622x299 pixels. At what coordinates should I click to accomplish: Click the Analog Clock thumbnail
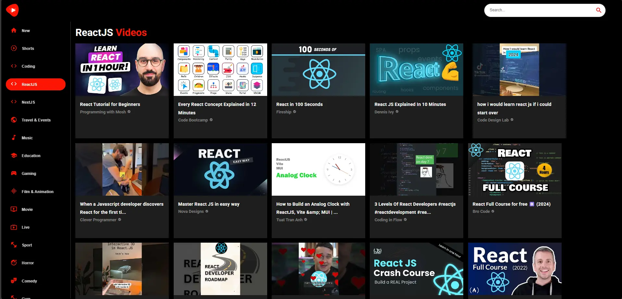318,169
